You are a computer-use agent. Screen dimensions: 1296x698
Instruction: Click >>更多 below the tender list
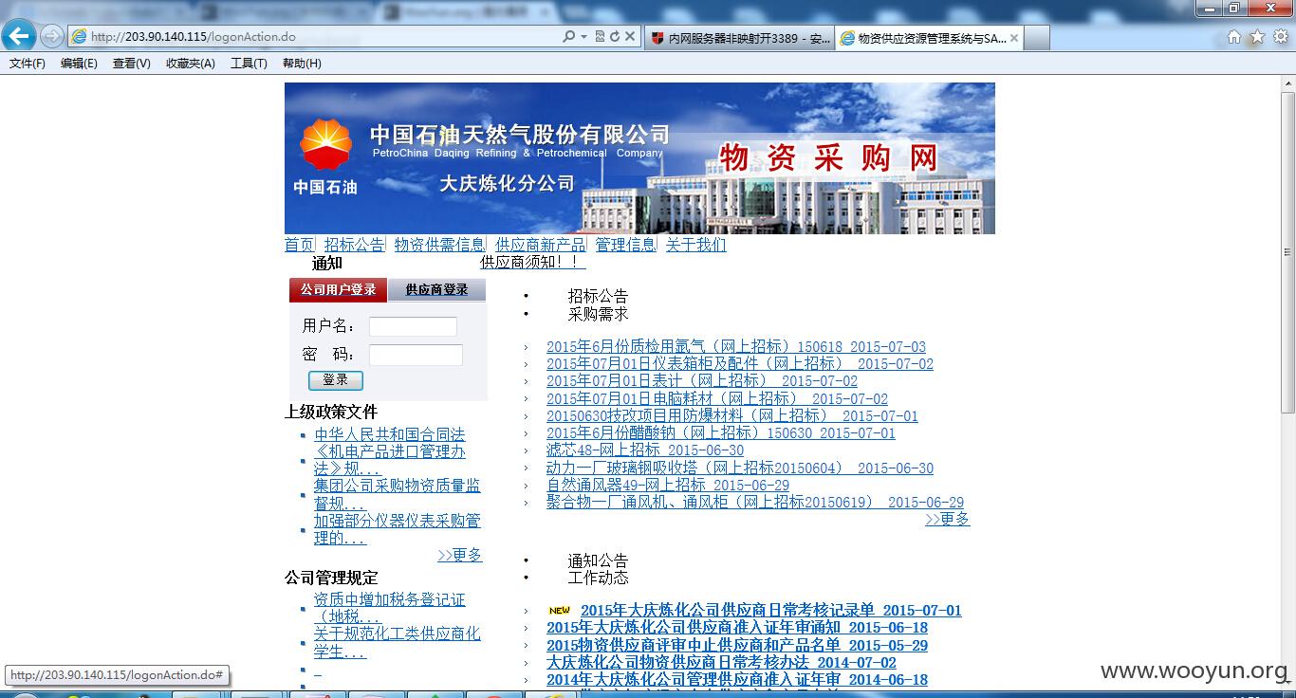[x=948, y=519]
